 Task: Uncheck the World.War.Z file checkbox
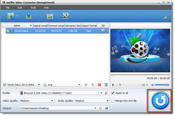pyautogui.click(x=8, y=31)
